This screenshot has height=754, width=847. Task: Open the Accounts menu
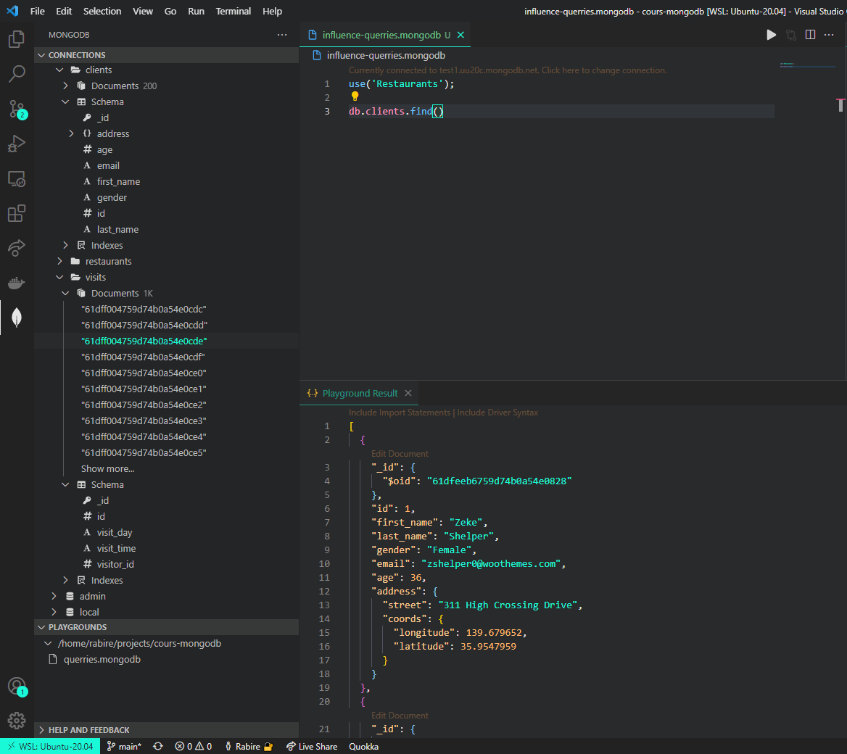pos(17,687)
